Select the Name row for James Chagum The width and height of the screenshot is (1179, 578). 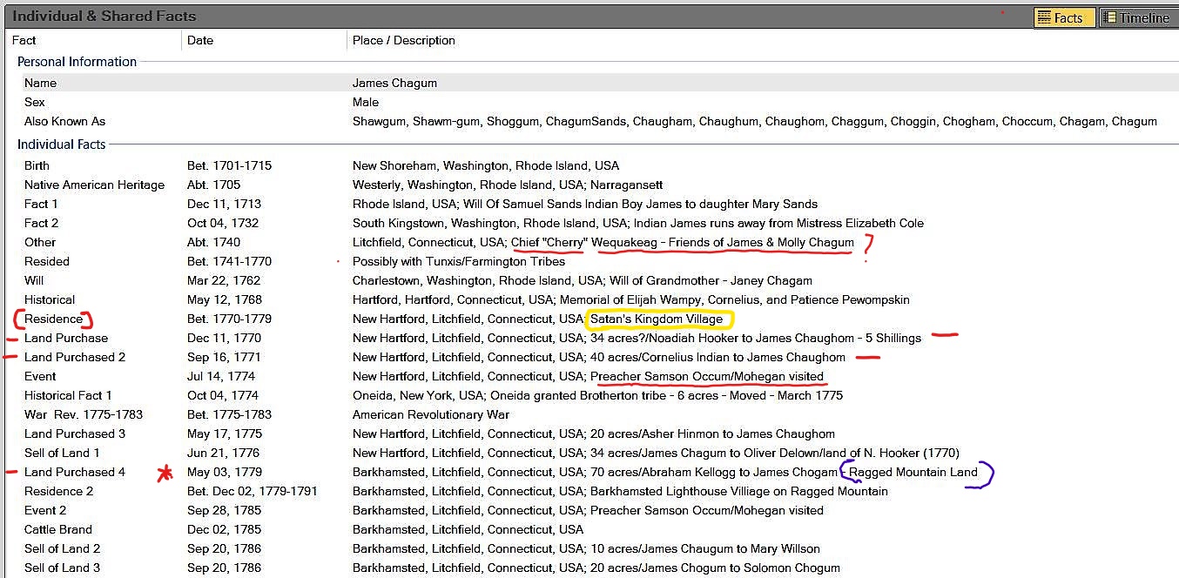tap(41, 83)
